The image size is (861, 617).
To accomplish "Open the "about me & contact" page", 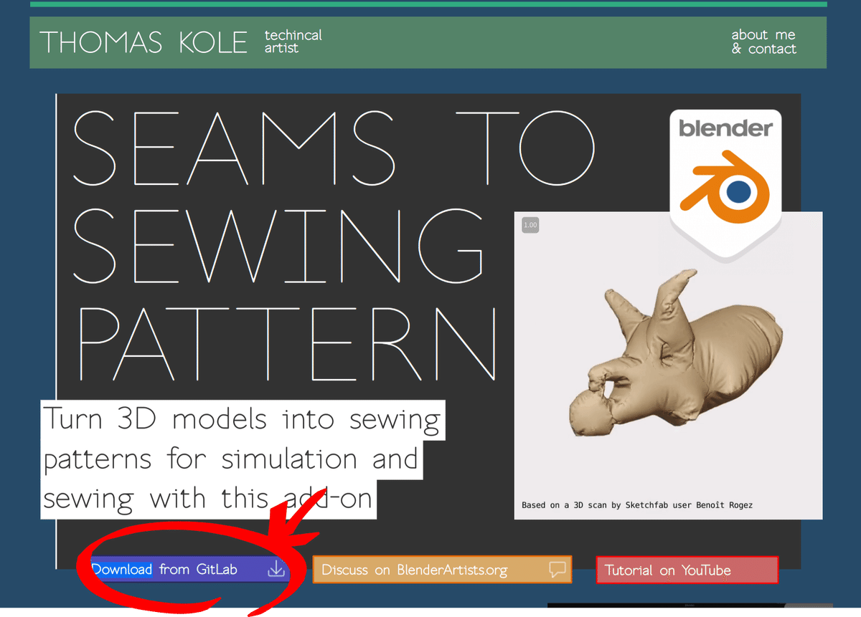I will [x=763, y=41].
